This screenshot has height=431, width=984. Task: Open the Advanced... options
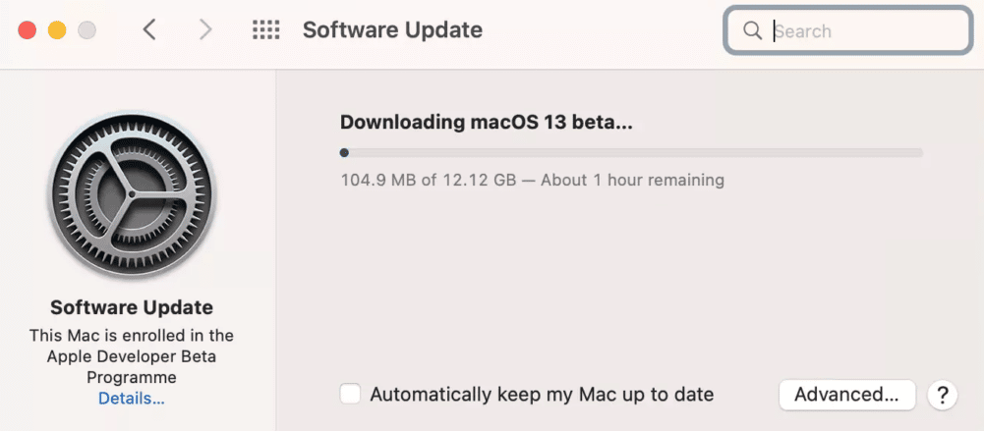pos(846,395)
